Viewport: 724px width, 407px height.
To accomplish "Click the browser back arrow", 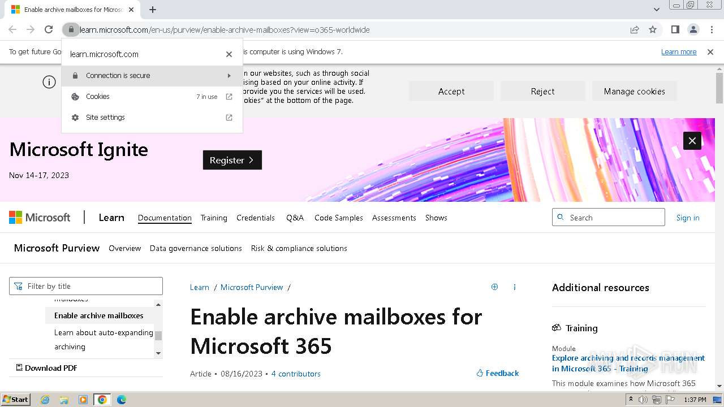I will coord(12,29).
